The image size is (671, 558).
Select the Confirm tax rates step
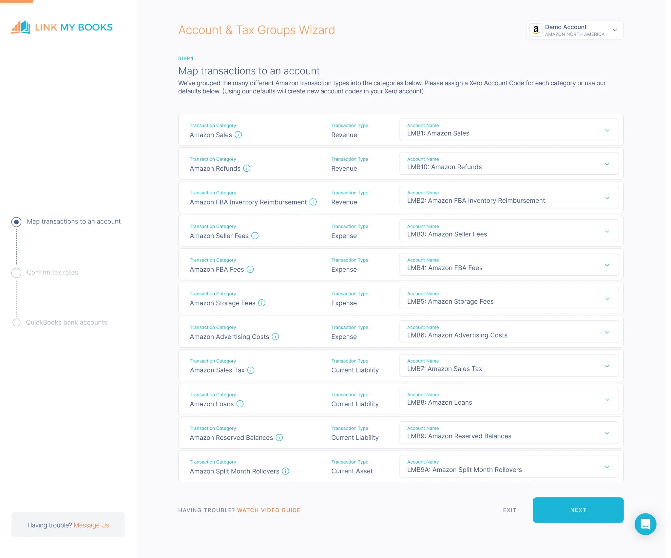(16, 273)
